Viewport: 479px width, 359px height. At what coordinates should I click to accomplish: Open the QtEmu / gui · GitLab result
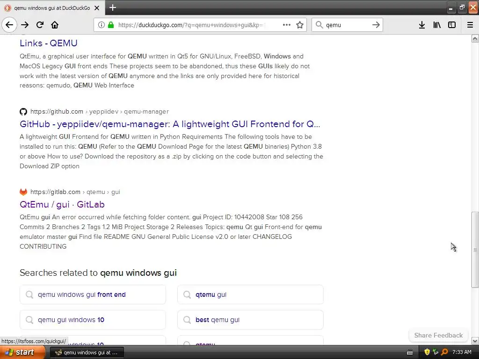(62, 204)
